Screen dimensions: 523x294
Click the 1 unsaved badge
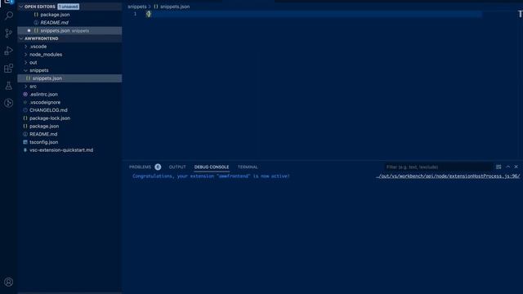pos(69,7)
